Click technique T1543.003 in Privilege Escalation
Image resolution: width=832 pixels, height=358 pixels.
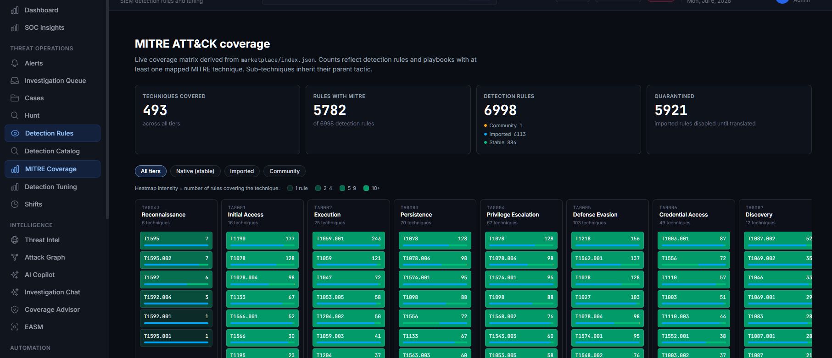(x=521, y=338)
